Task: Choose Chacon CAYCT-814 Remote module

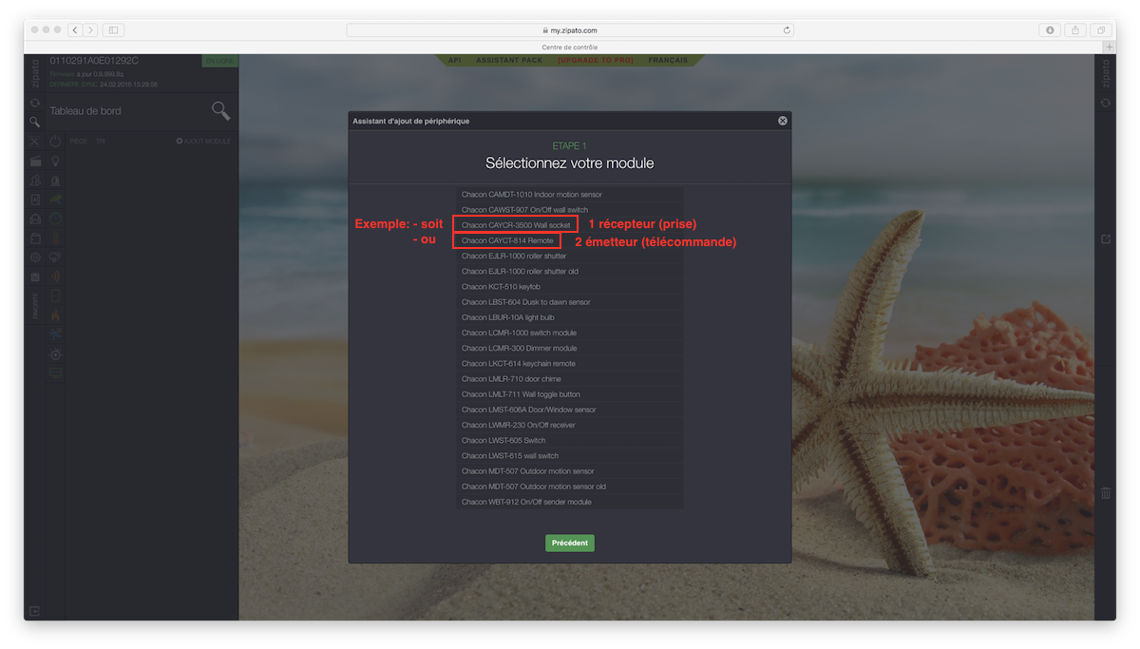Action: (507, 241)
